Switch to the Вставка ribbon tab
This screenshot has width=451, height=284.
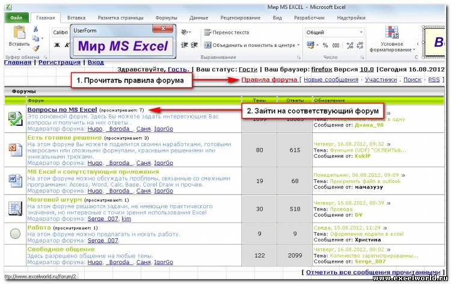(76, 17)
